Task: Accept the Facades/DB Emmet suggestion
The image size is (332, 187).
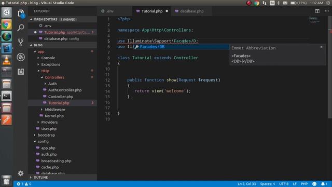Action: point(182,47)
